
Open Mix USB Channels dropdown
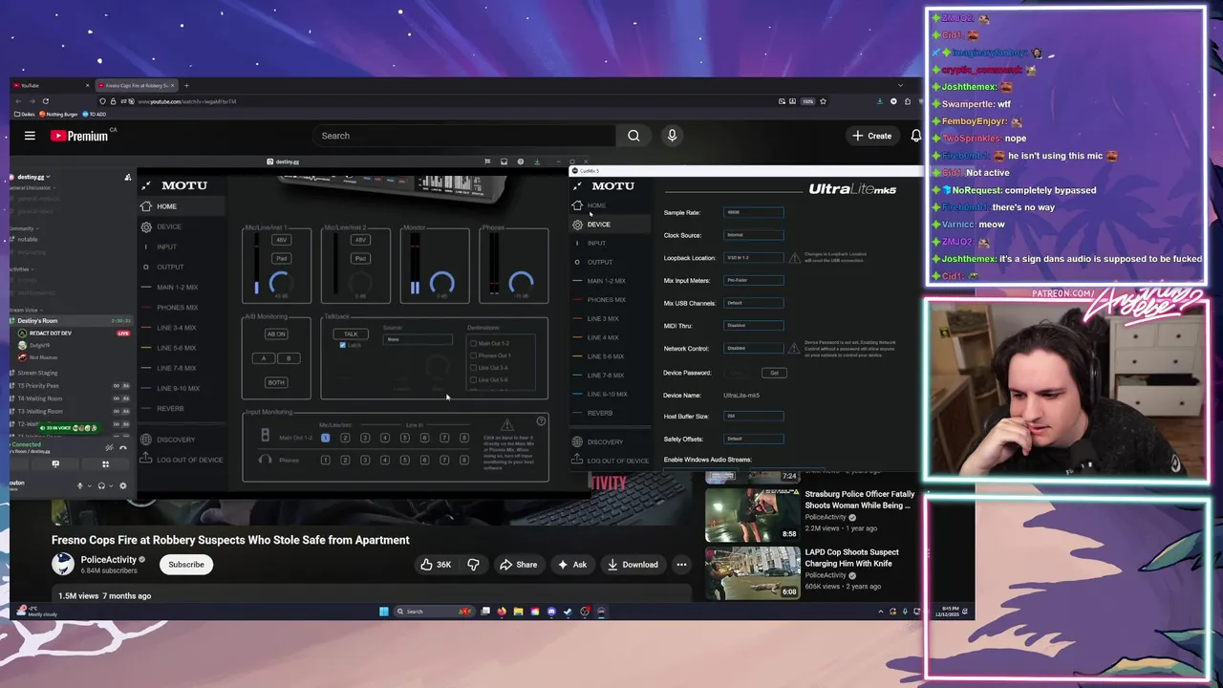click(x=754, y=303)
